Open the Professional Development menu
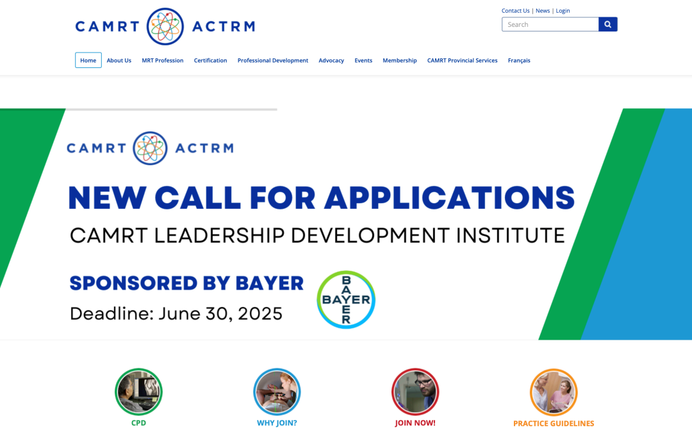This screenshot has width=692, height=437. coord(273,60)
